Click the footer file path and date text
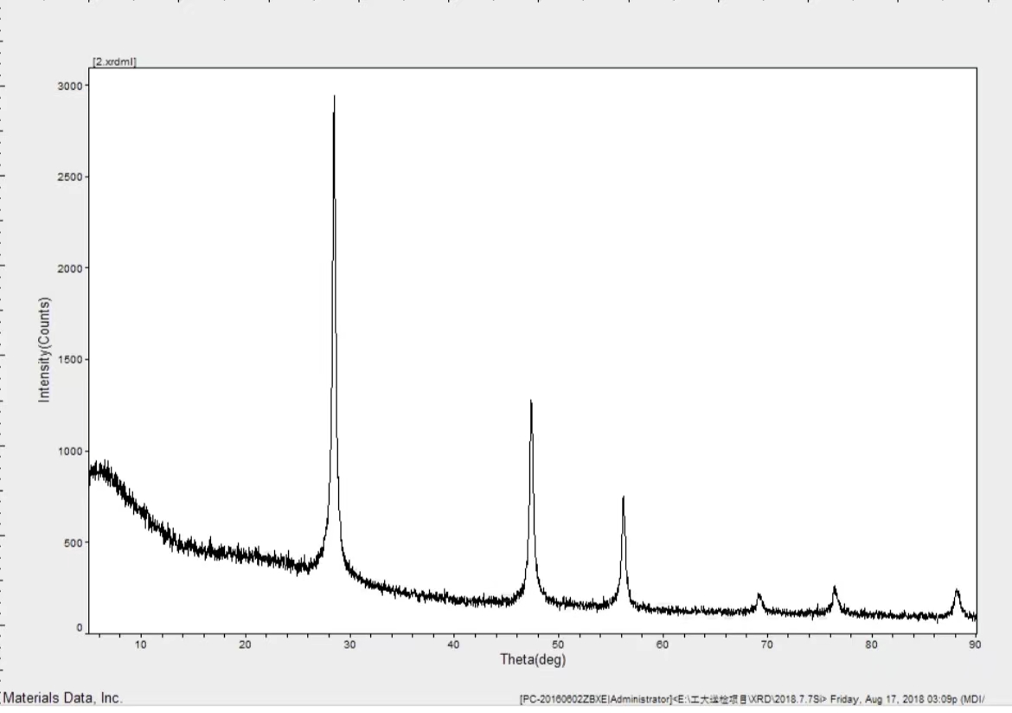The height and width of the screenshot is (713, 1012). [752, 699]
